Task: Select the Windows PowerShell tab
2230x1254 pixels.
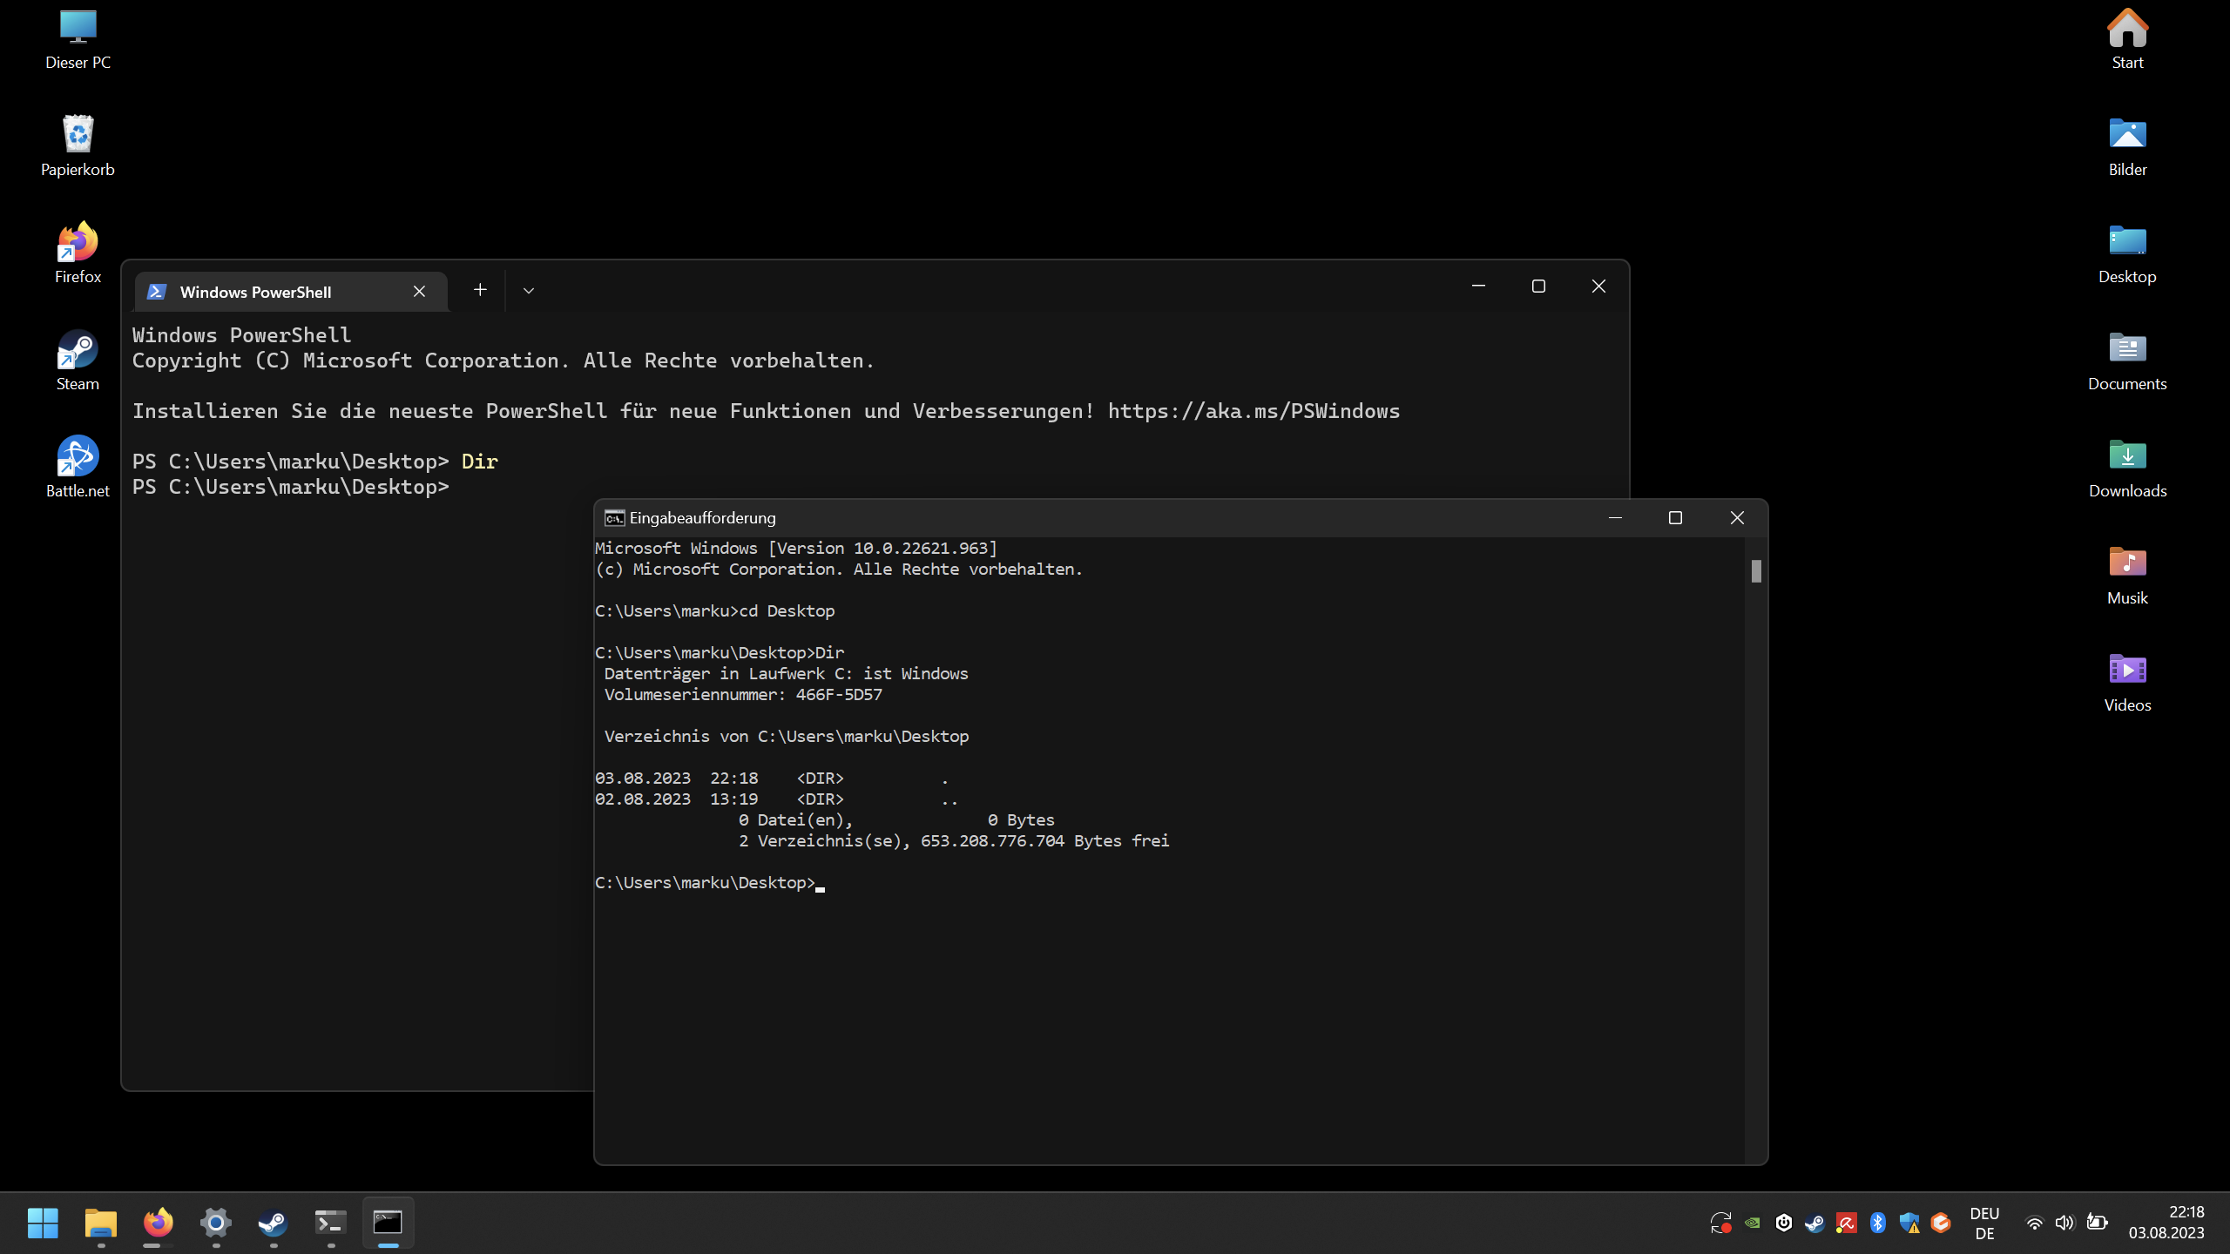Action: (255, 292)
